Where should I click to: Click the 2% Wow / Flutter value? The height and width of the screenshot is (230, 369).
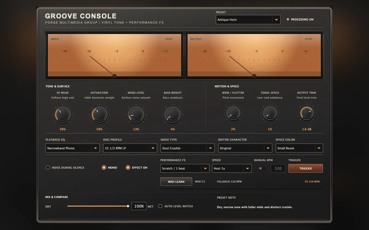click(233, 129)
